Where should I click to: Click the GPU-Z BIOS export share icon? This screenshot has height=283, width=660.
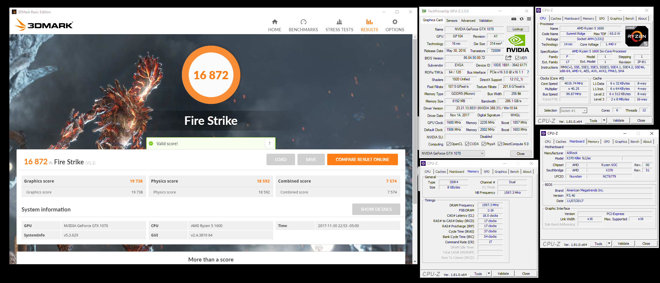tap(508, 58)
